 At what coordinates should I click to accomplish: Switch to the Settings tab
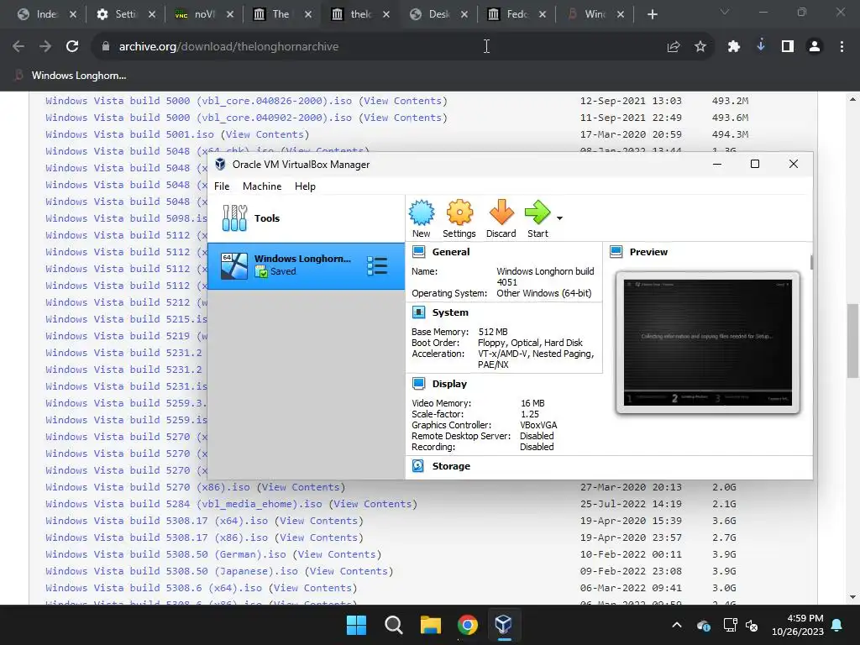[x=125, y=14]
